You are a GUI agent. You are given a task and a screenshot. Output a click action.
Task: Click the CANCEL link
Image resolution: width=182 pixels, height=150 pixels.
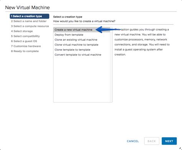[133, 141]
